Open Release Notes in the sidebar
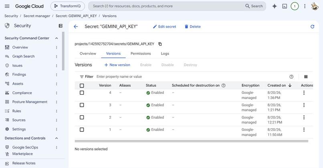Screen dimensions: 323x168 coord(24,163)
